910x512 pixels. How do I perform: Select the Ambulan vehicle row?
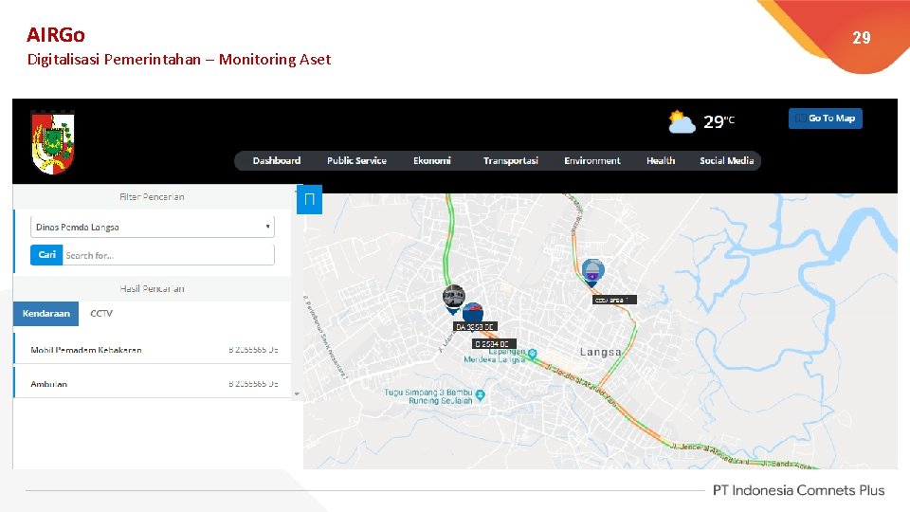(x=152, y=384)
